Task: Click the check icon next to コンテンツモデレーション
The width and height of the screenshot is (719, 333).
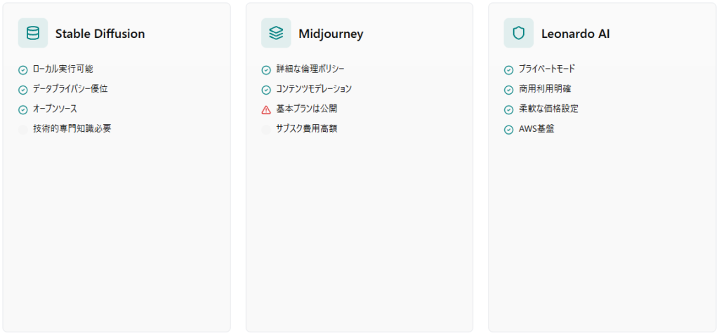Action: [x=266, y=90]
